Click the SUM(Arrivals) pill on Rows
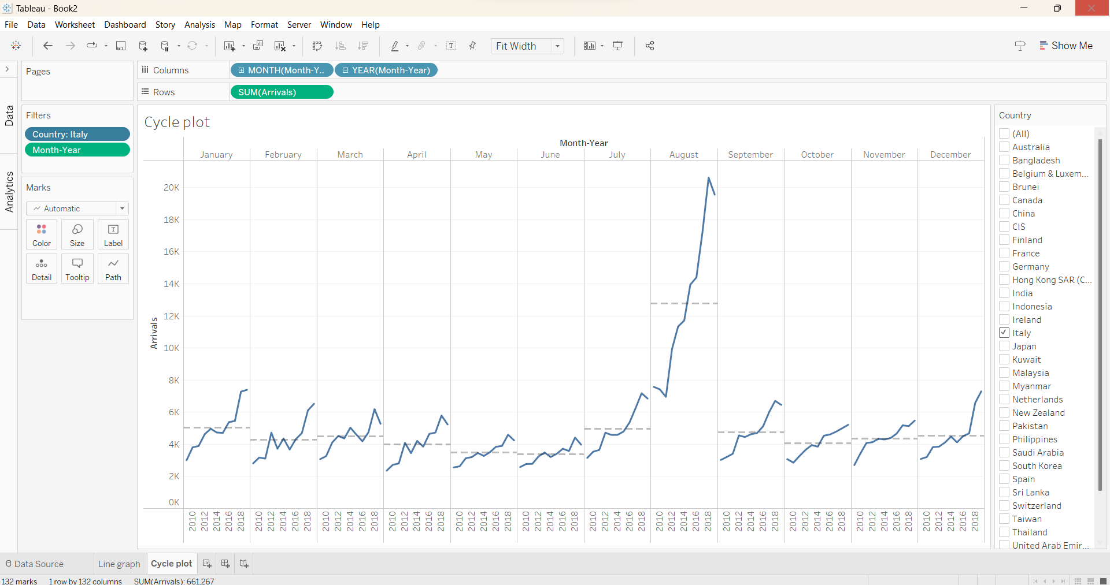Viewport: 1110px width, 585px height. (x=282, y=92)
